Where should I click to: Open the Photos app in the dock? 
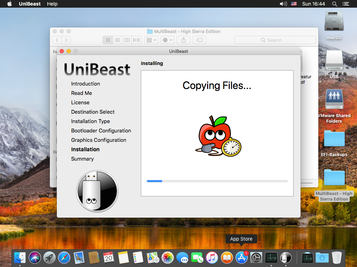click(x=168, y=258)
